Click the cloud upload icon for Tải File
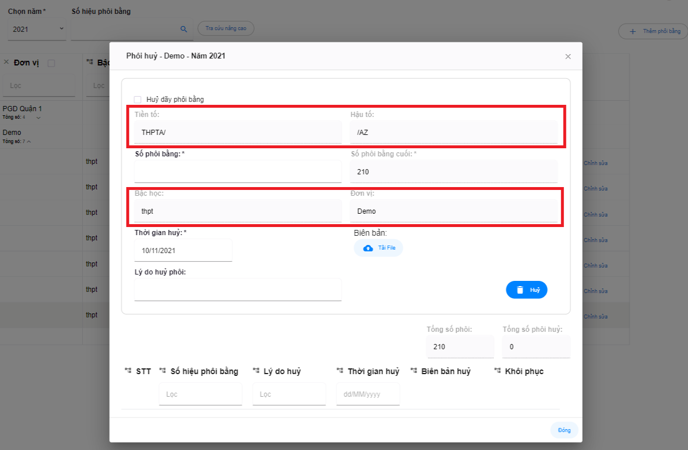Screen dimensions: 688x450 [368, 248]
